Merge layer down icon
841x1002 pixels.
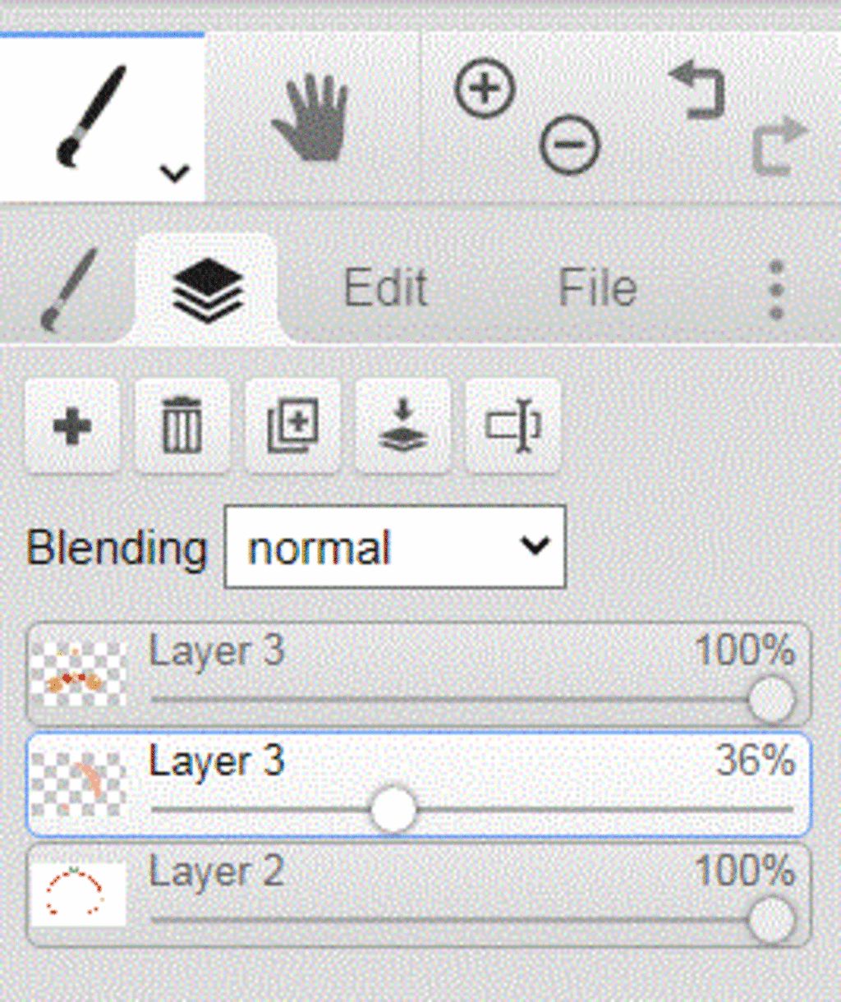[402, 426]
